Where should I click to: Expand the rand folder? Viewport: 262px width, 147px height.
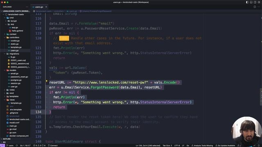tap(11, 93)
